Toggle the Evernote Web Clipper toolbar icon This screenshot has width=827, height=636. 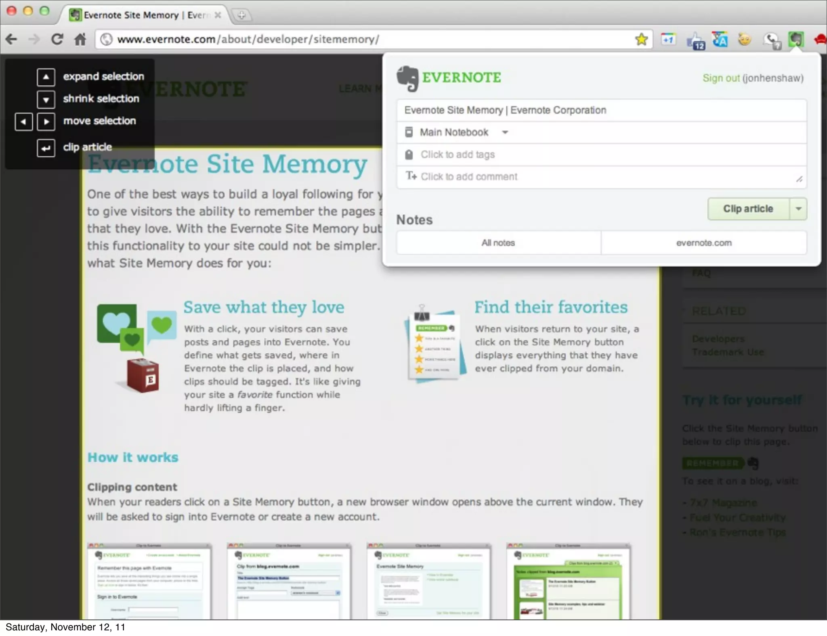pos(796,40)
